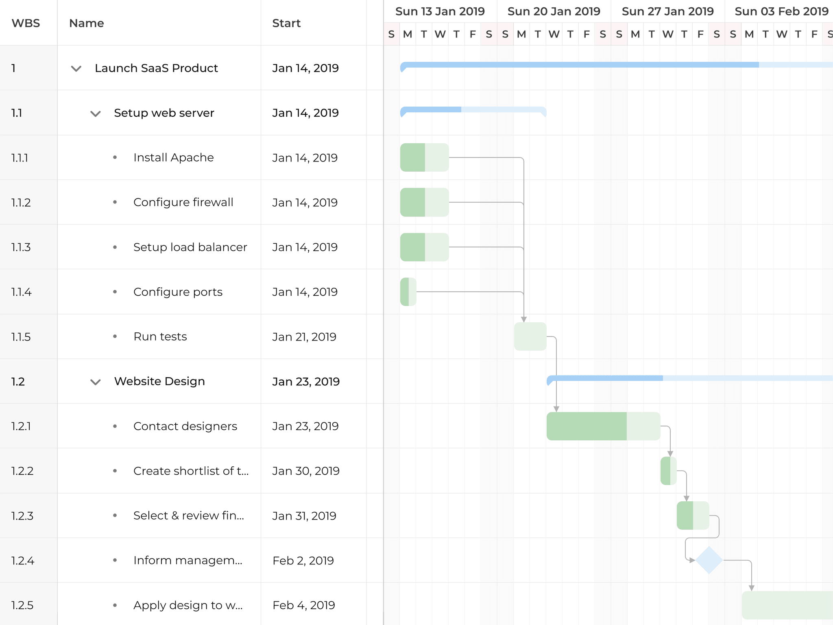Click the WBS column header
The height and width of the screenshot is (625, 833).
tap(26, 23)
